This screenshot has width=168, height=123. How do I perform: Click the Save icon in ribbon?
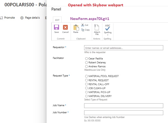(56, 27)
